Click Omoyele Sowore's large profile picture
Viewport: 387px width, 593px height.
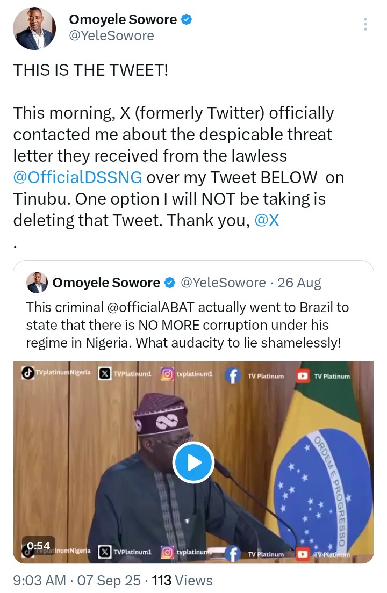34,28
